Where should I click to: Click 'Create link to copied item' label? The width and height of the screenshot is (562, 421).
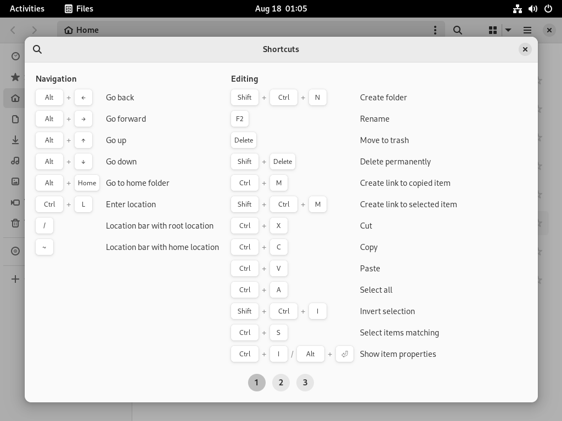(x=405, y=183)
